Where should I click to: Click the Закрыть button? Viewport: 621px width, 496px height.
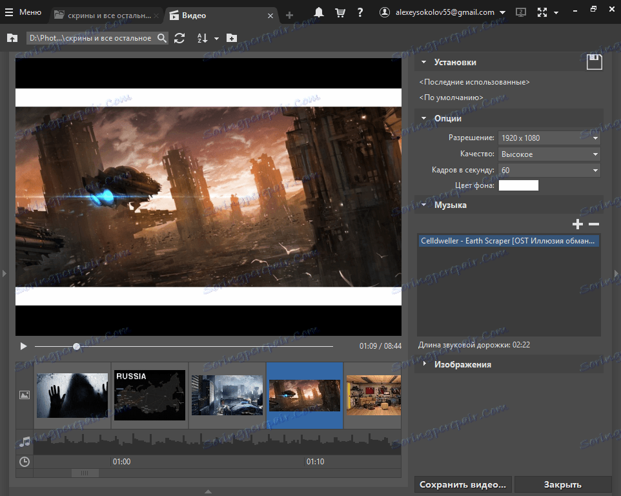pyautogui.click(x=562, y=484)
